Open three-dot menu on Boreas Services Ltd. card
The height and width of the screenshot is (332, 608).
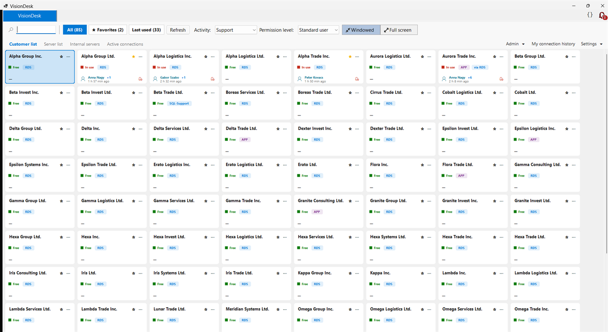point(285,93)
